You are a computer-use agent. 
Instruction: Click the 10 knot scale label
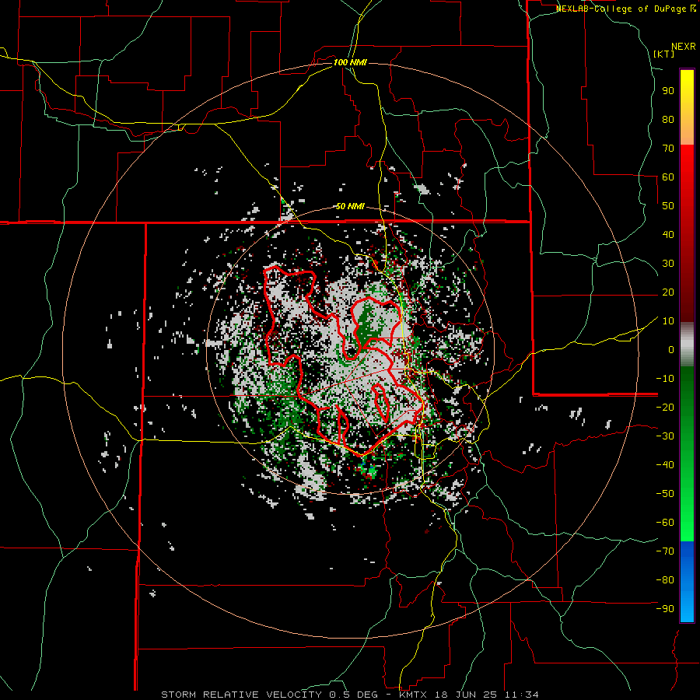[x=668, y=321]
